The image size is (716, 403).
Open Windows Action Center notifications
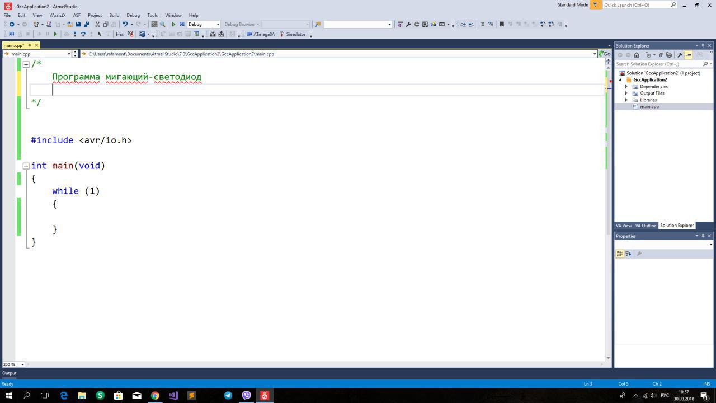(x=705, y=396)
